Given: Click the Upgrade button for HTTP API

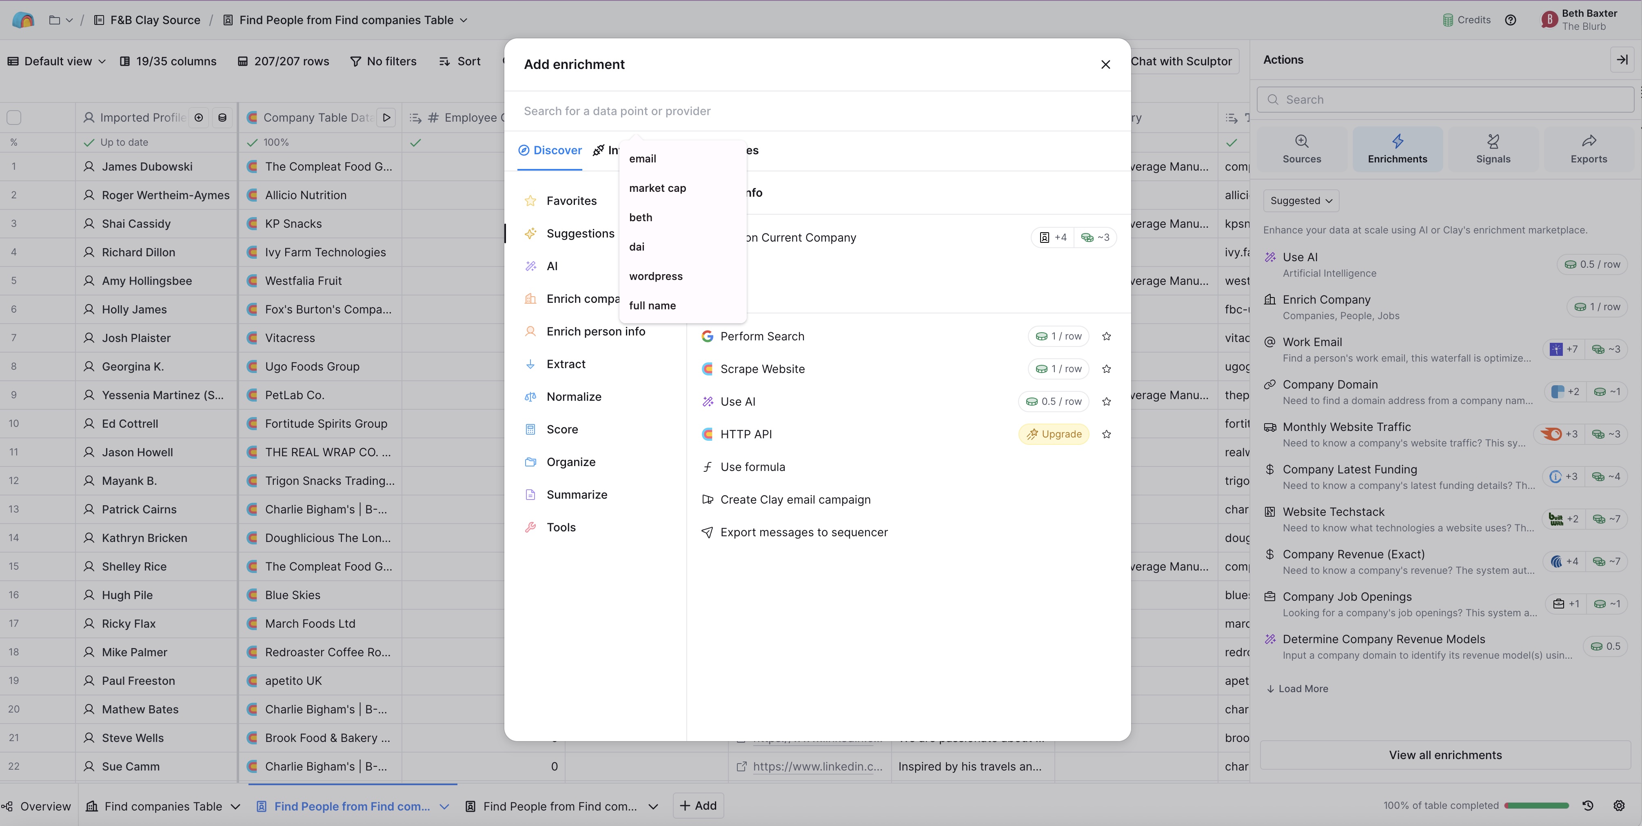Looking at the screenshot, I should pos(1054,434).
